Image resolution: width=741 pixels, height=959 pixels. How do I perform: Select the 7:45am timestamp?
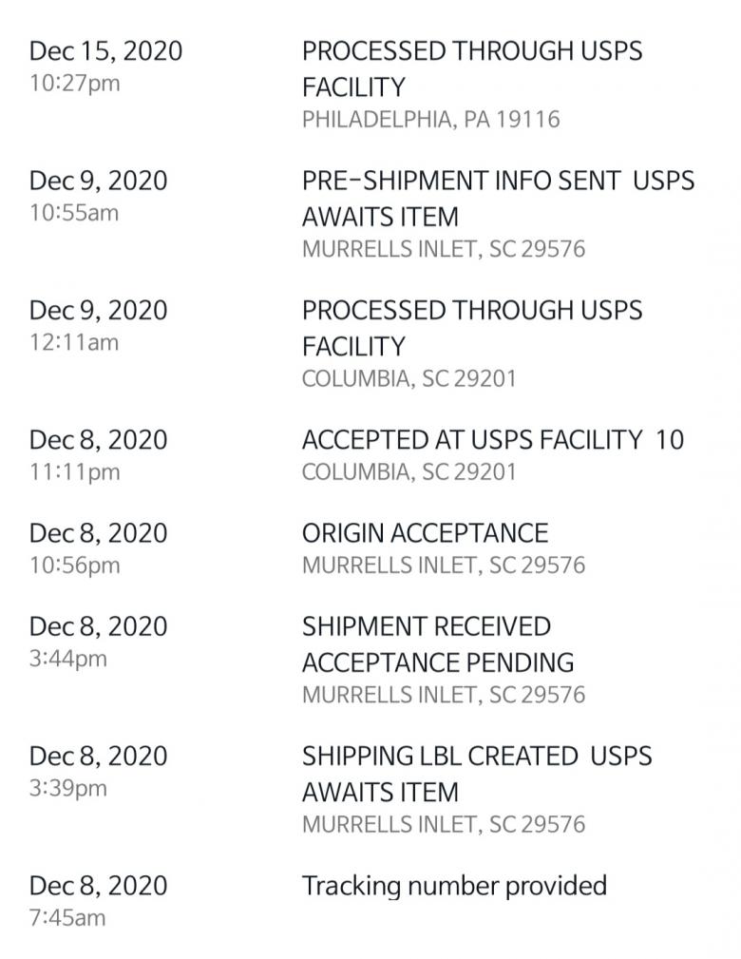tap(67, 917)
